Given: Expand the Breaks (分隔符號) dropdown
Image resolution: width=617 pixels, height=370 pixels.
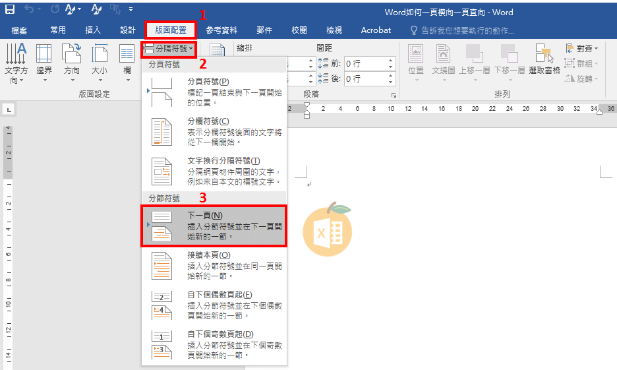Looking at the screenshot, I should [169, 49].
